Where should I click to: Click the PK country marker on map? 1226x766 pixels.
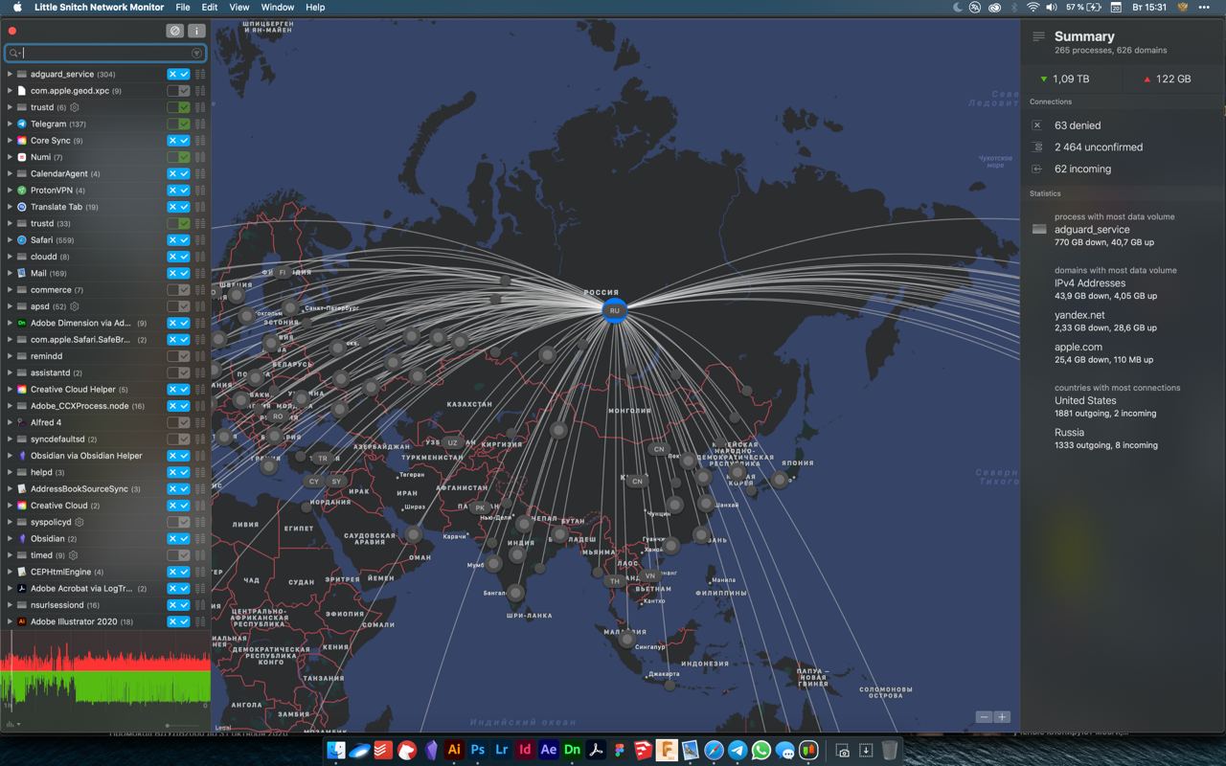(480, 507)
